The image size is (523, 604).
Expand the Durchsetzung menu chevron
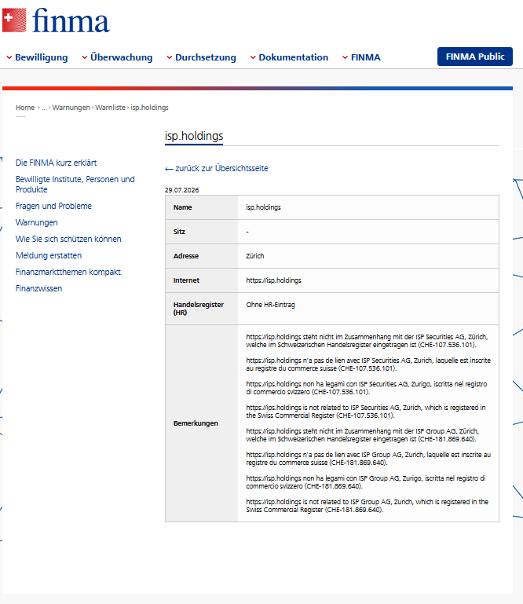pyautogui.click(x=170, y=57)
